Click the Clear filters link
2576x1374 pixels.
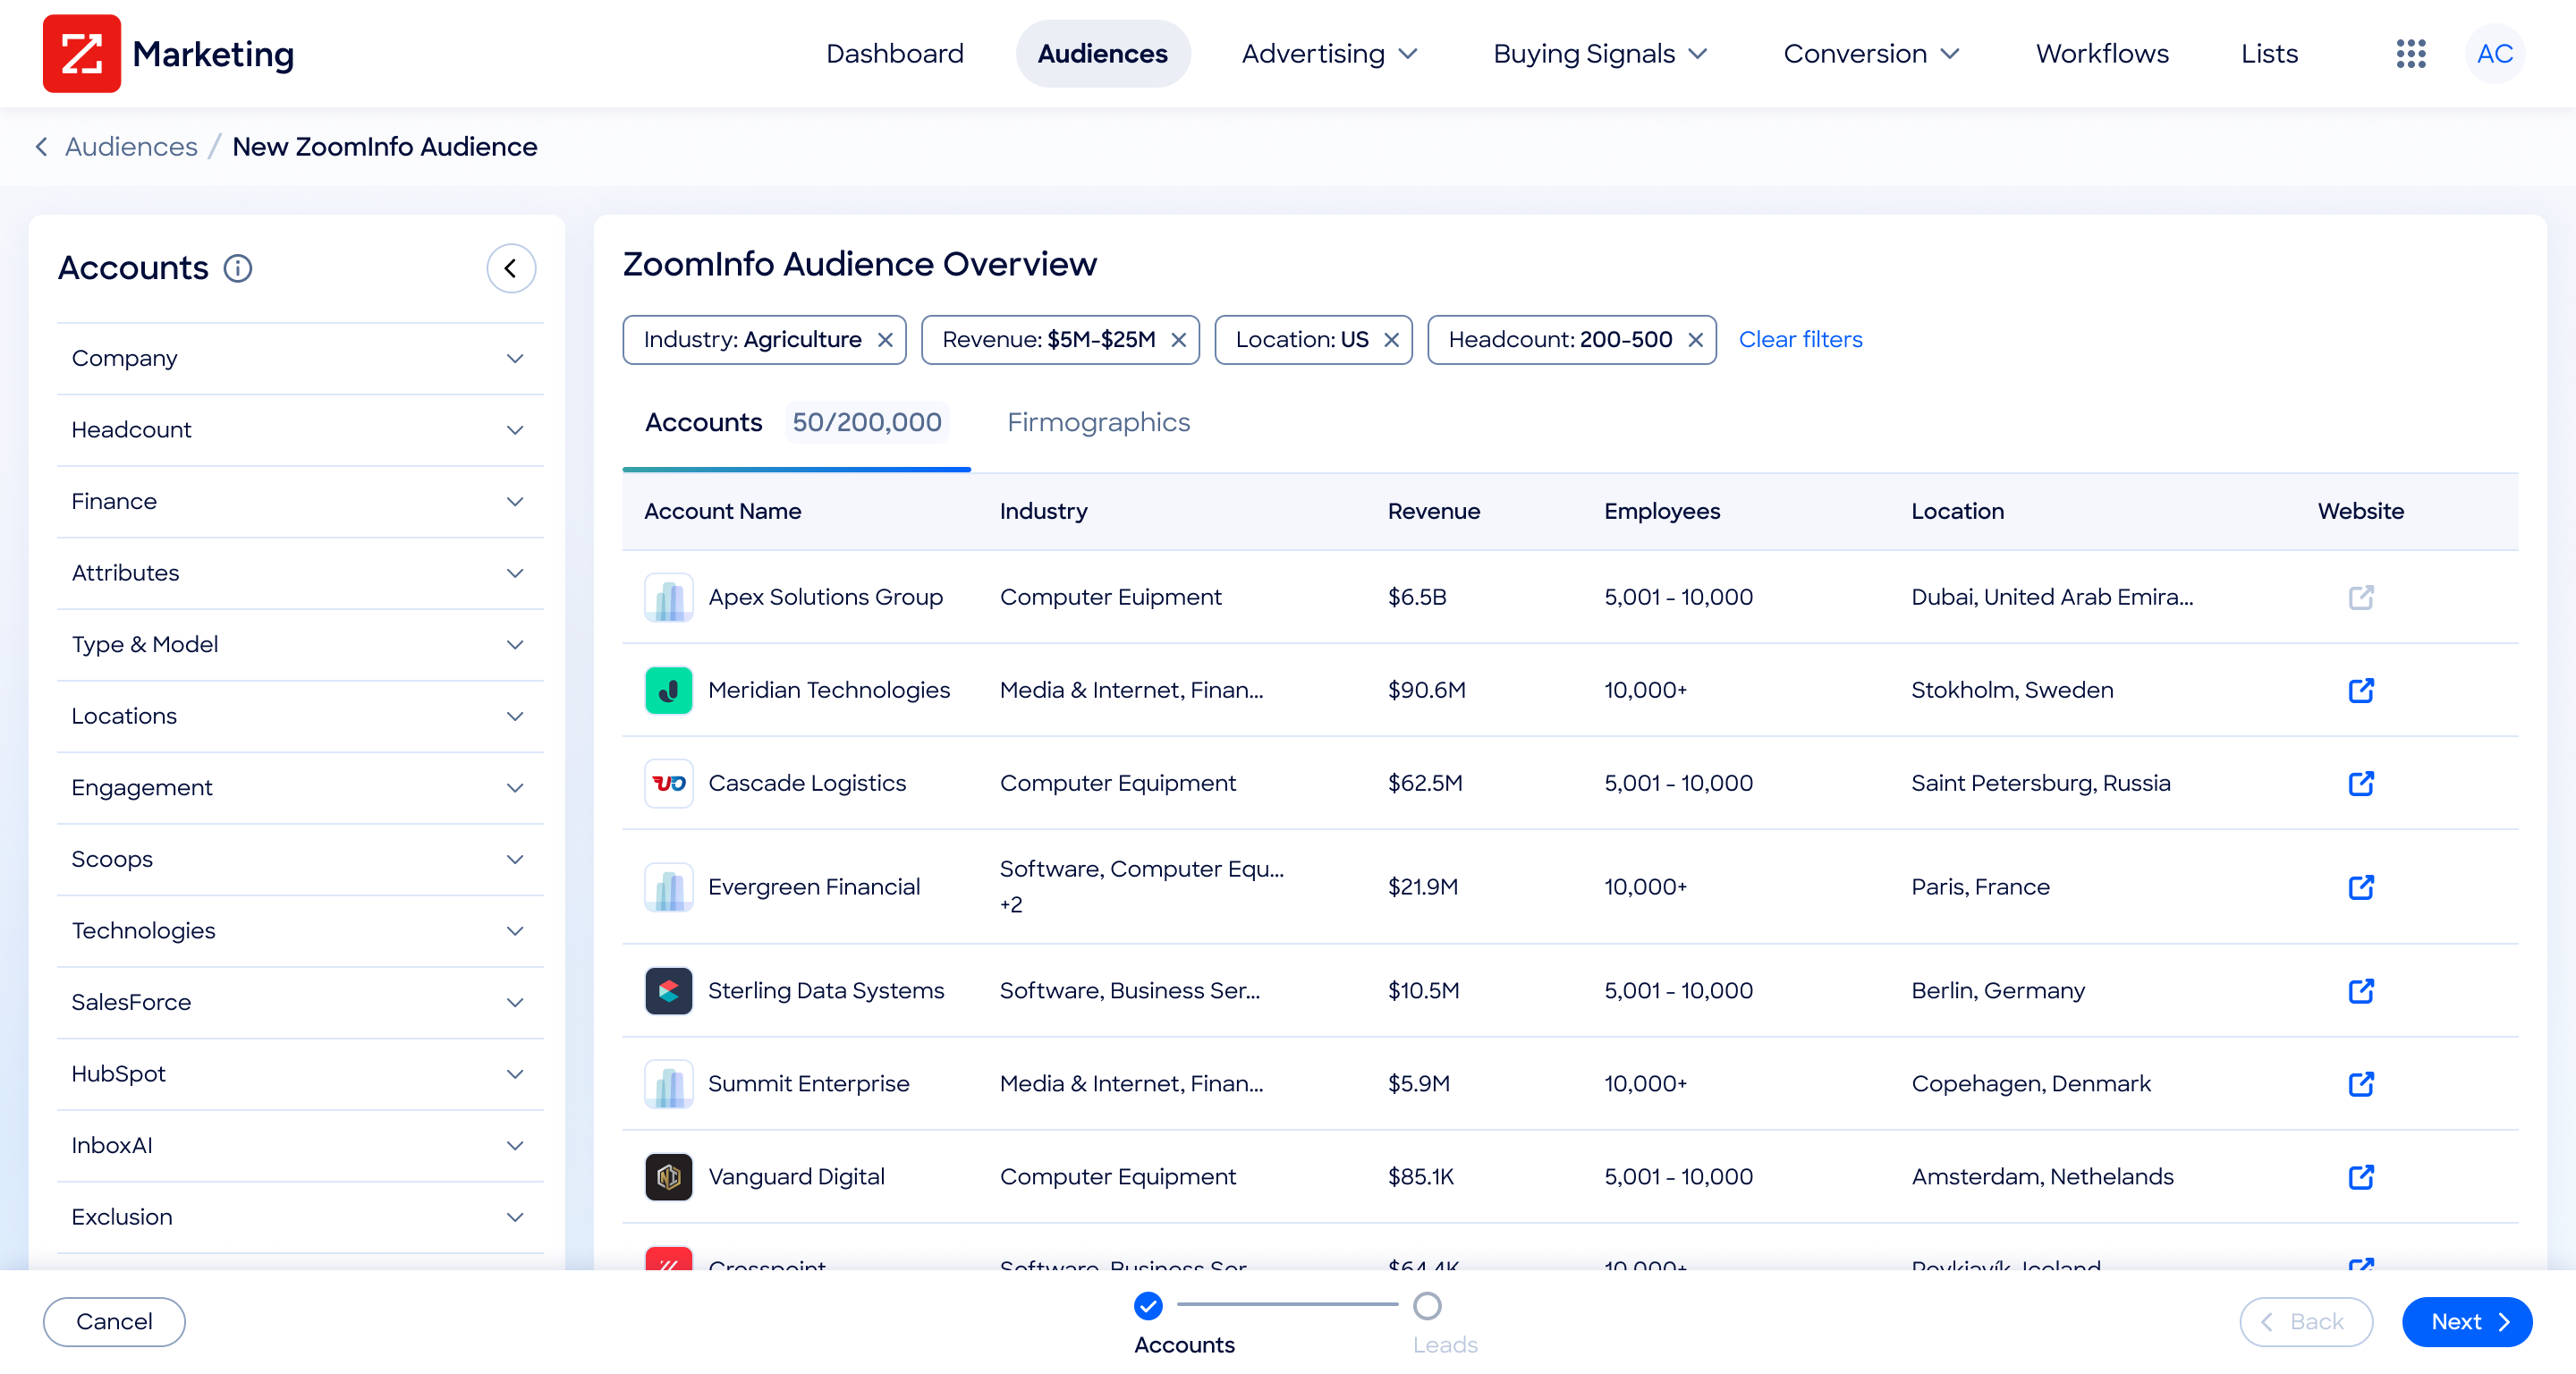(x=1800, y=340)
